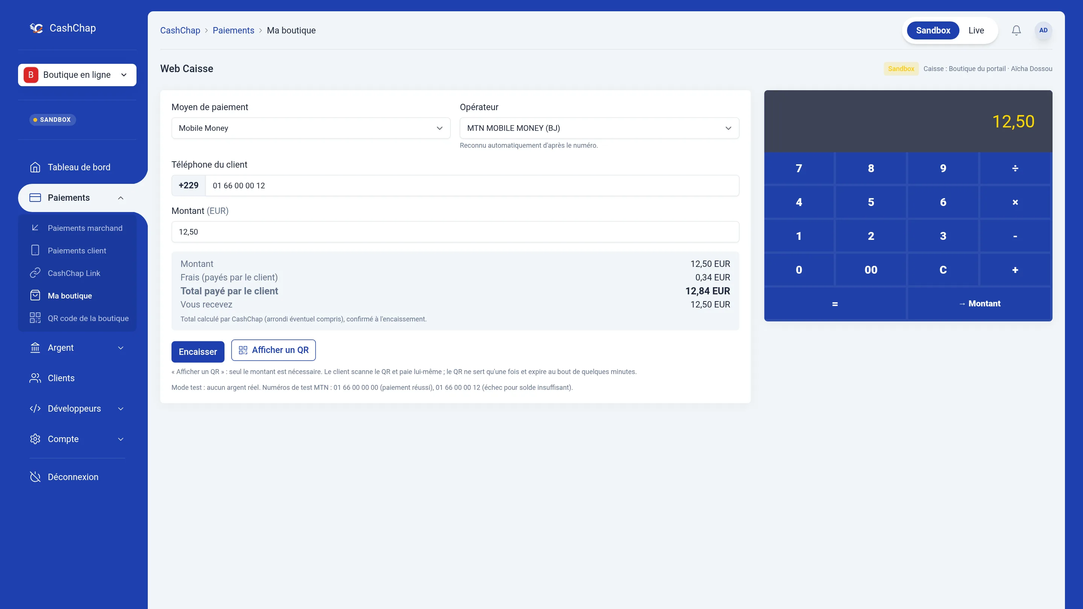The width and height of the screenshot is (1083, 609).
Task: Click the 00 key on the keypad
Action: point(871,270)
